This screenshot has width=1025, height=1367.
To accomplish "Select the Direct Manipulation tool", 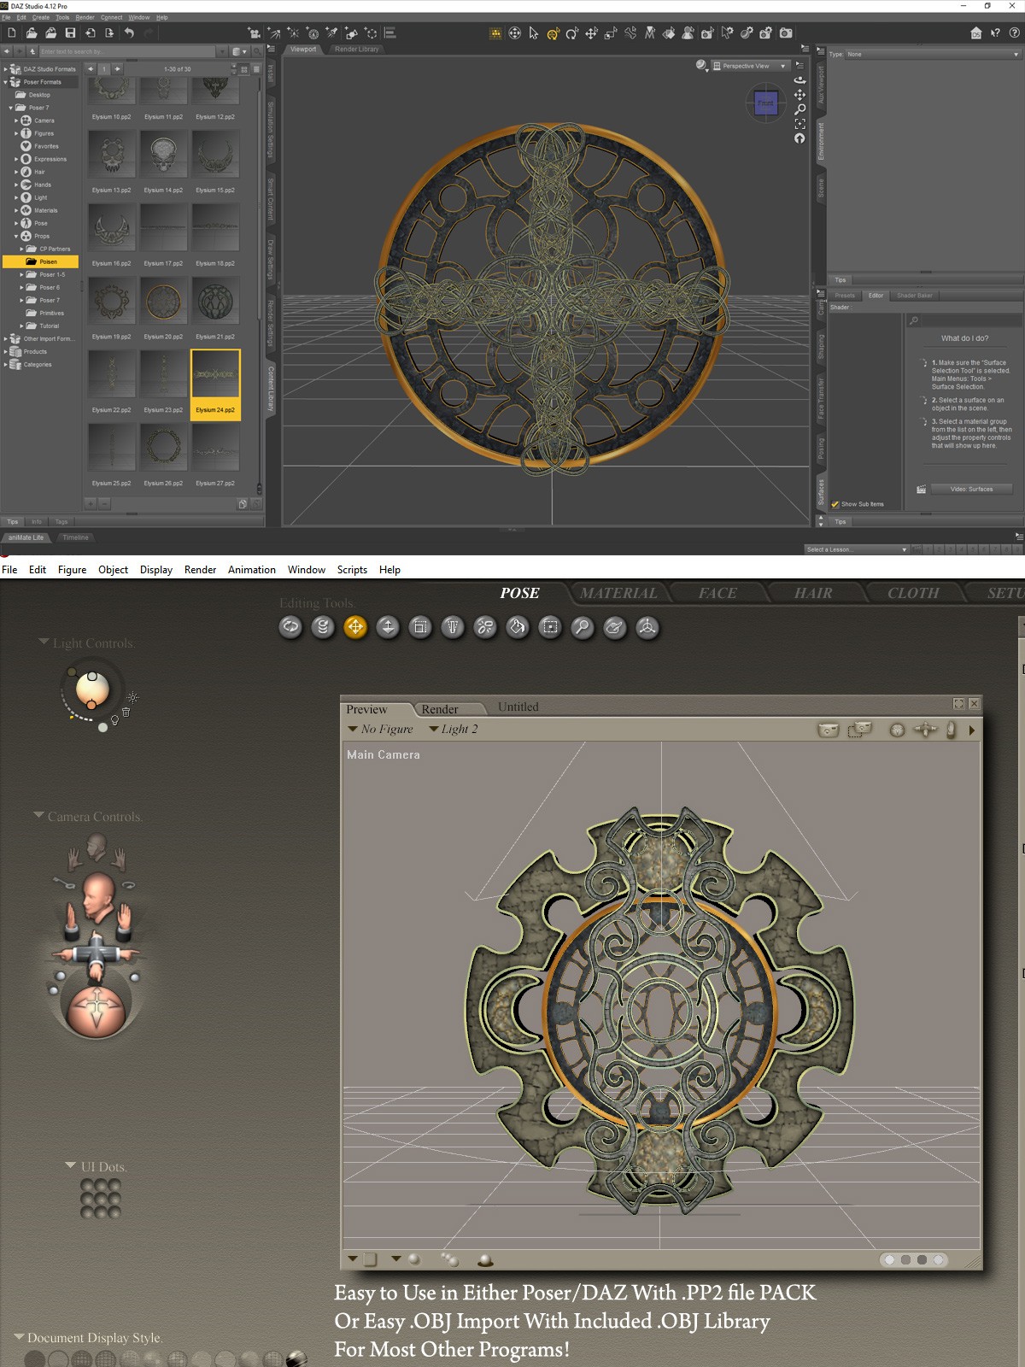I will coord(647,627).
